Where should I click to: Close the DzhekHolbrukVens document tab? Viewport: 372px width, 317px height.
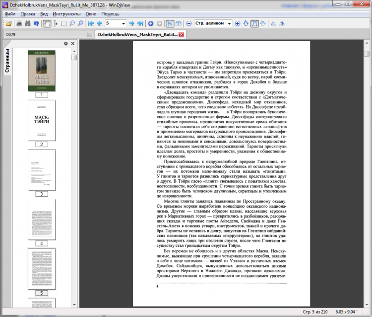(181, 35)
